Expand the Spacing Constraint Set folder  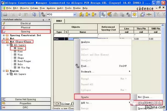4,35
